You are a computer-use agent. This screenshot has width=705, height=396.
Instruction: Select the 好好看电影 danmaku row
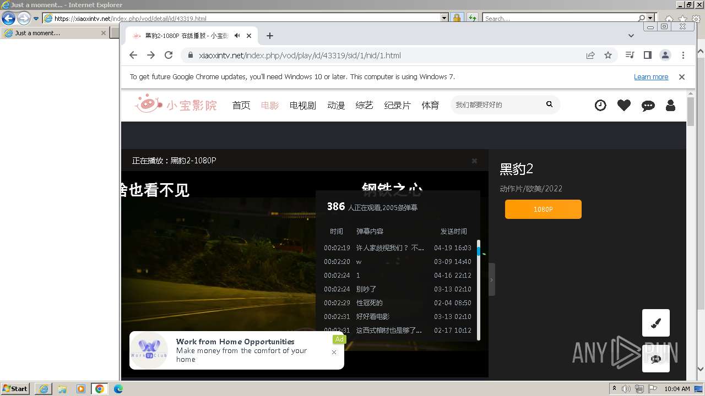(398, 316)
